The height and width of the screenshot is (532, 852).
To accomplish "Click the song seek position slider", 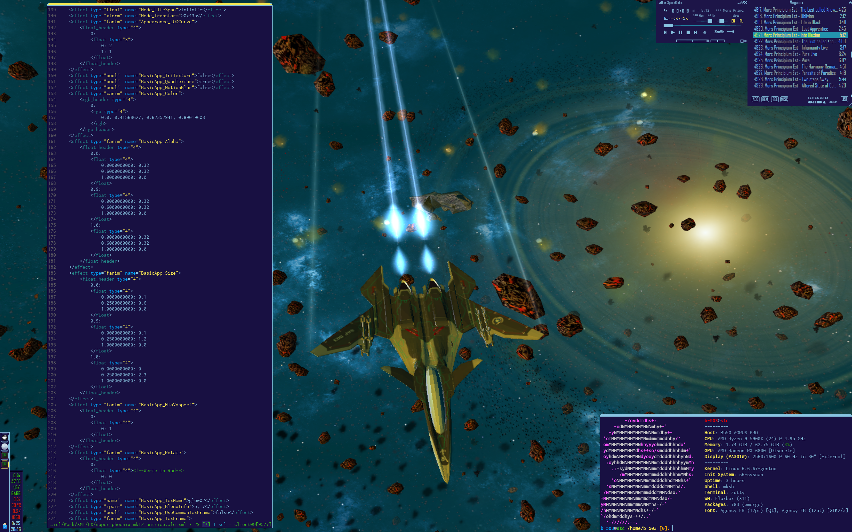I will pyautogui.click(x=668, y=26).
